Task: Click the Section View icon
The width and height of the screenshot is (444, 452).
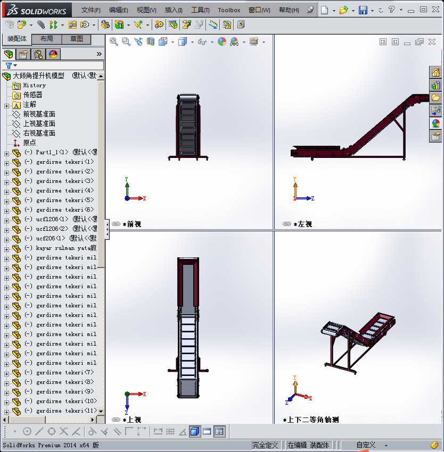Action: coord(151,42)
